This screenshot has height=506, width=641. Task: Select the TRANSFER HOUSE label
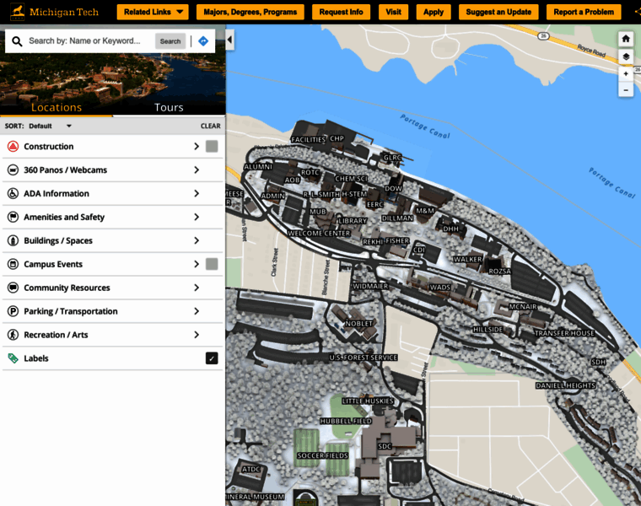coord(564,333)
